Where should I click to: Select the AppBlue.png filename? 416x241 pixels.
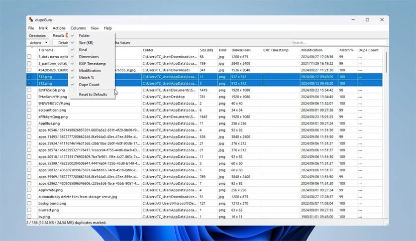[49, 123]
